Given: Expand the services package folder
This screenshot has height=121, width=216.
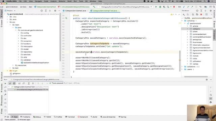Looking at the screenshot, I should (x=19, y=54).
